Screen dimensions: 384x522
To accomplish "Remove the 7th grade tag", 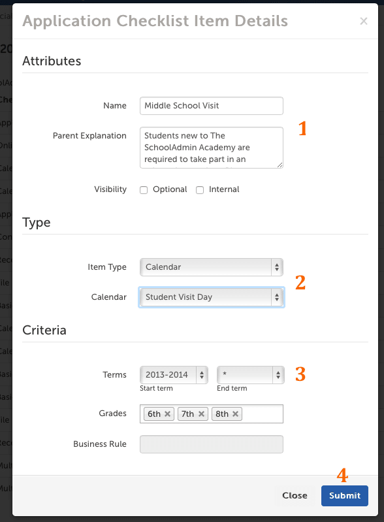I will pos(201,414).
